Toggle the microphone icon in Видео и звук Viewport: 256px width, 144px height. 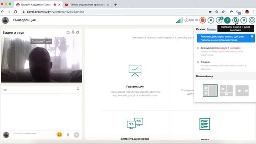click(x=73, y=32)
